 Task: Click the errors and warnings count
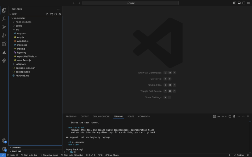tap(91, 155)
